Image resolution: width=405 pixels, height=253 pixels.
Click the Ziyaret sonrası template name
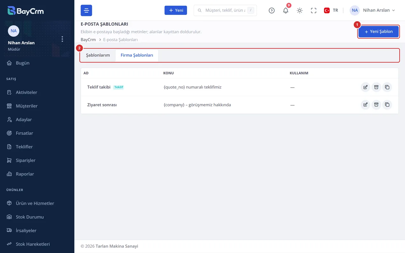[x=102, y=105]
